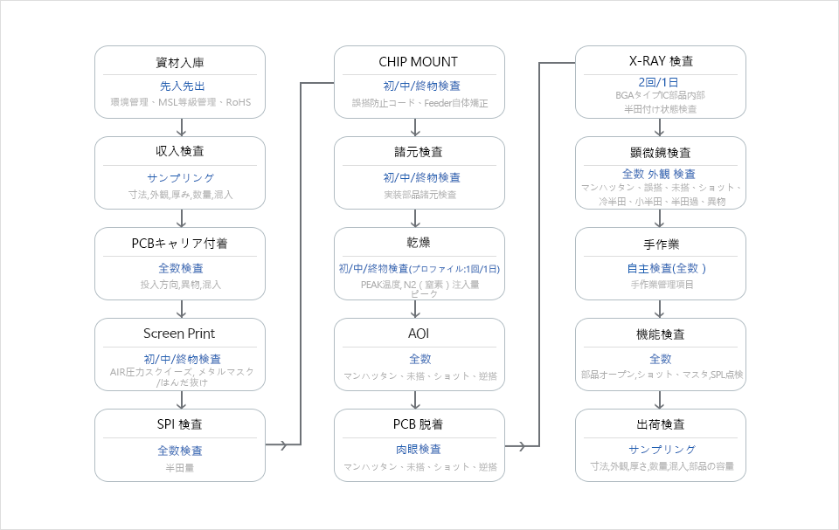Viewport: 839px width, 530px height.
Task: Select the 顕微鏡検査 step heading
Action: tap(660, 153)
